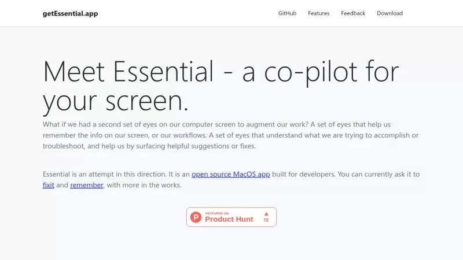Click the 72 upvote count
This screenshot has width=463, height=260.
pos(266,221)
